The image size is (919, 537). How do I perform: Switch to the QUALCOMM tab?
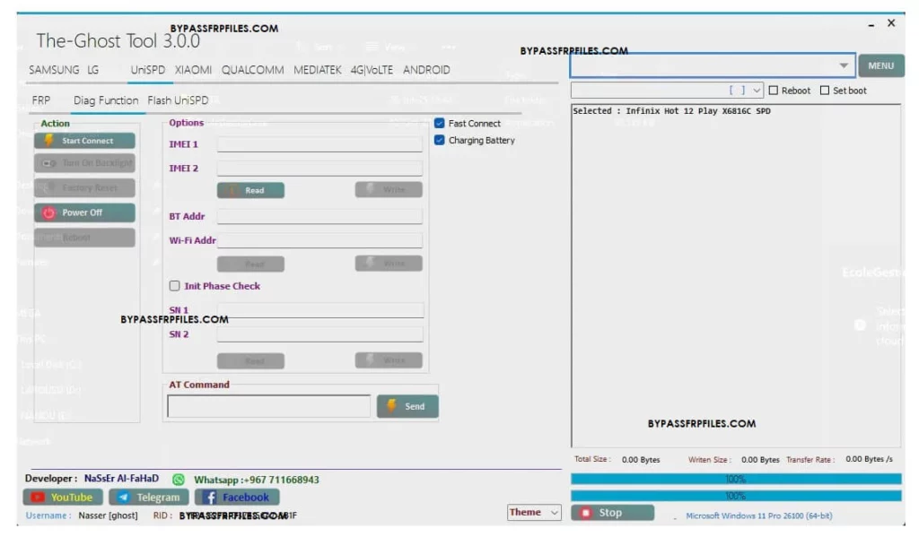252,70
